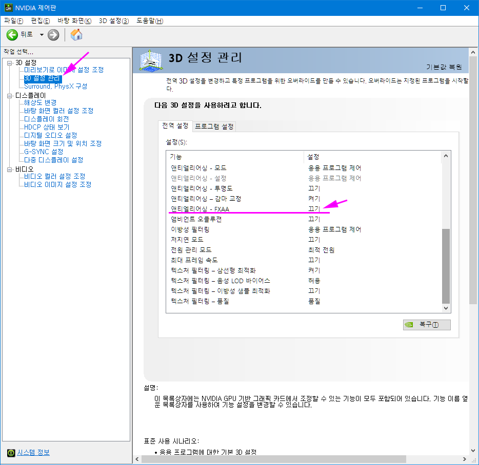This screenshot has height=465, width=479.
Task: Select 앤티앨리어싱 - 모드 row
Action: [x=304, y=168]
